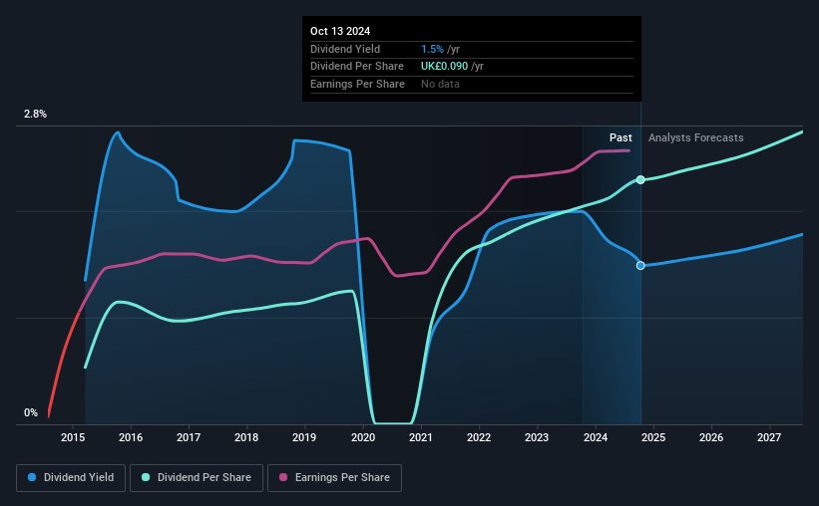Image resolution: width=819 pixels, height=506 pixels.
Task: Click the blue Dividend Yield legend dot
Action: click(x=32, y=477)
